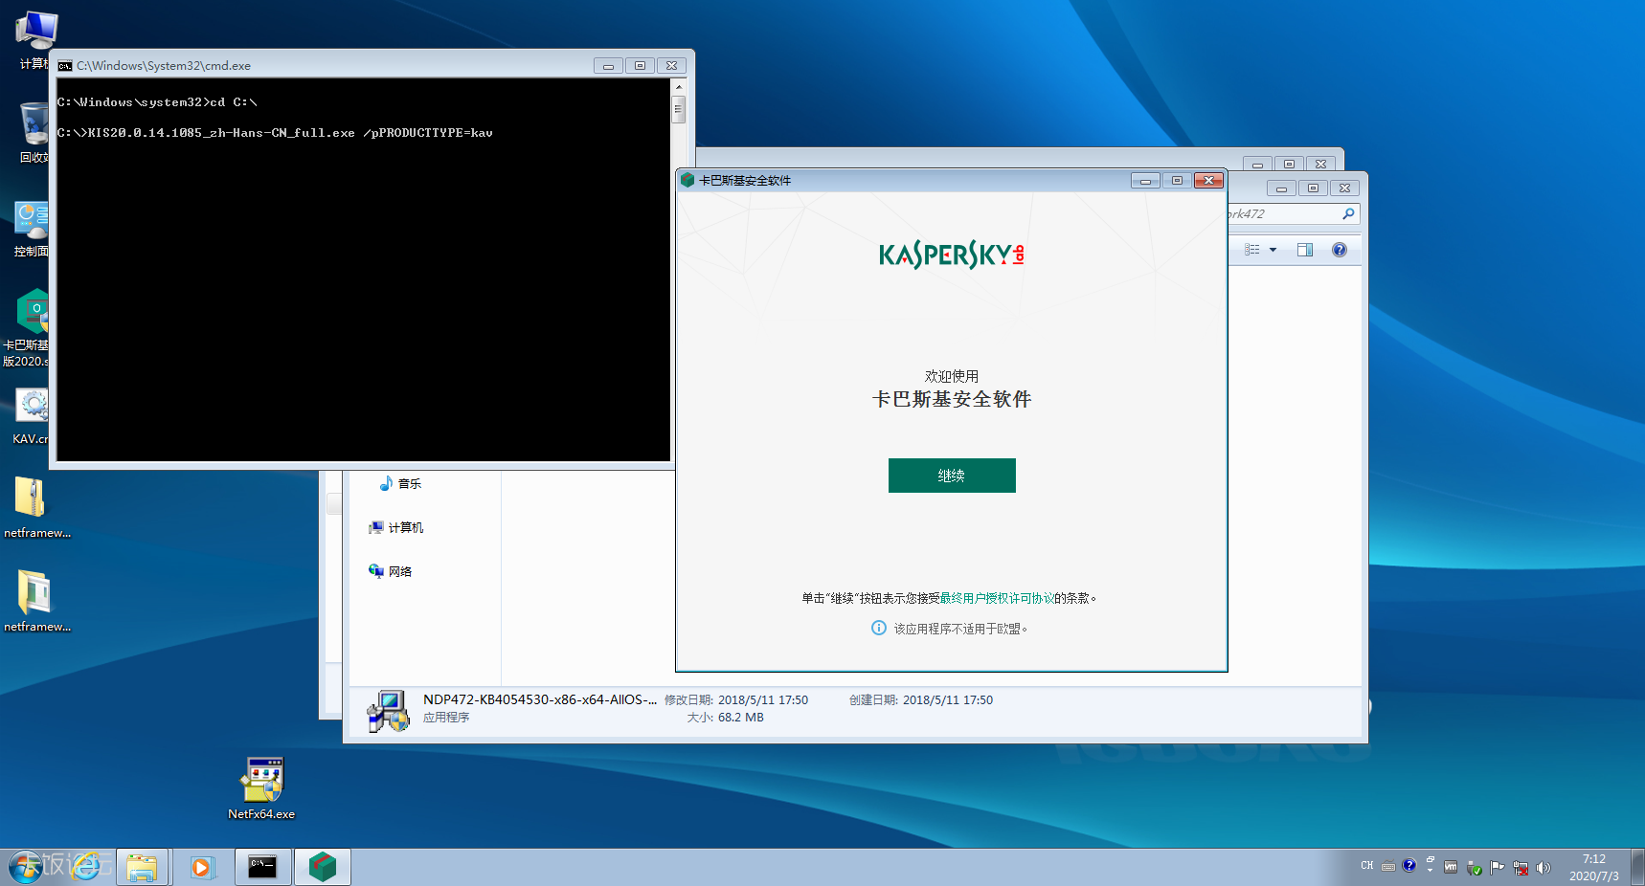The height and width of the screenshot is (886, 1645).
Task: Select 音乐 in the Explorer navigation pane
Action: coord(400,483)
